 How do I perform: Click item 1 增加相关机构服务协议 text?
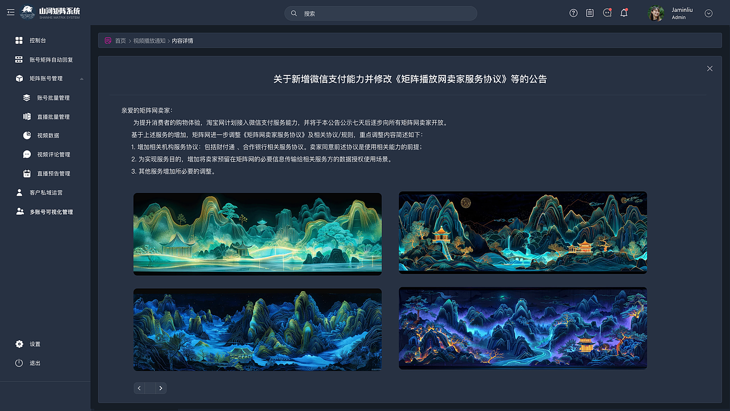click(x=277, y=147)
